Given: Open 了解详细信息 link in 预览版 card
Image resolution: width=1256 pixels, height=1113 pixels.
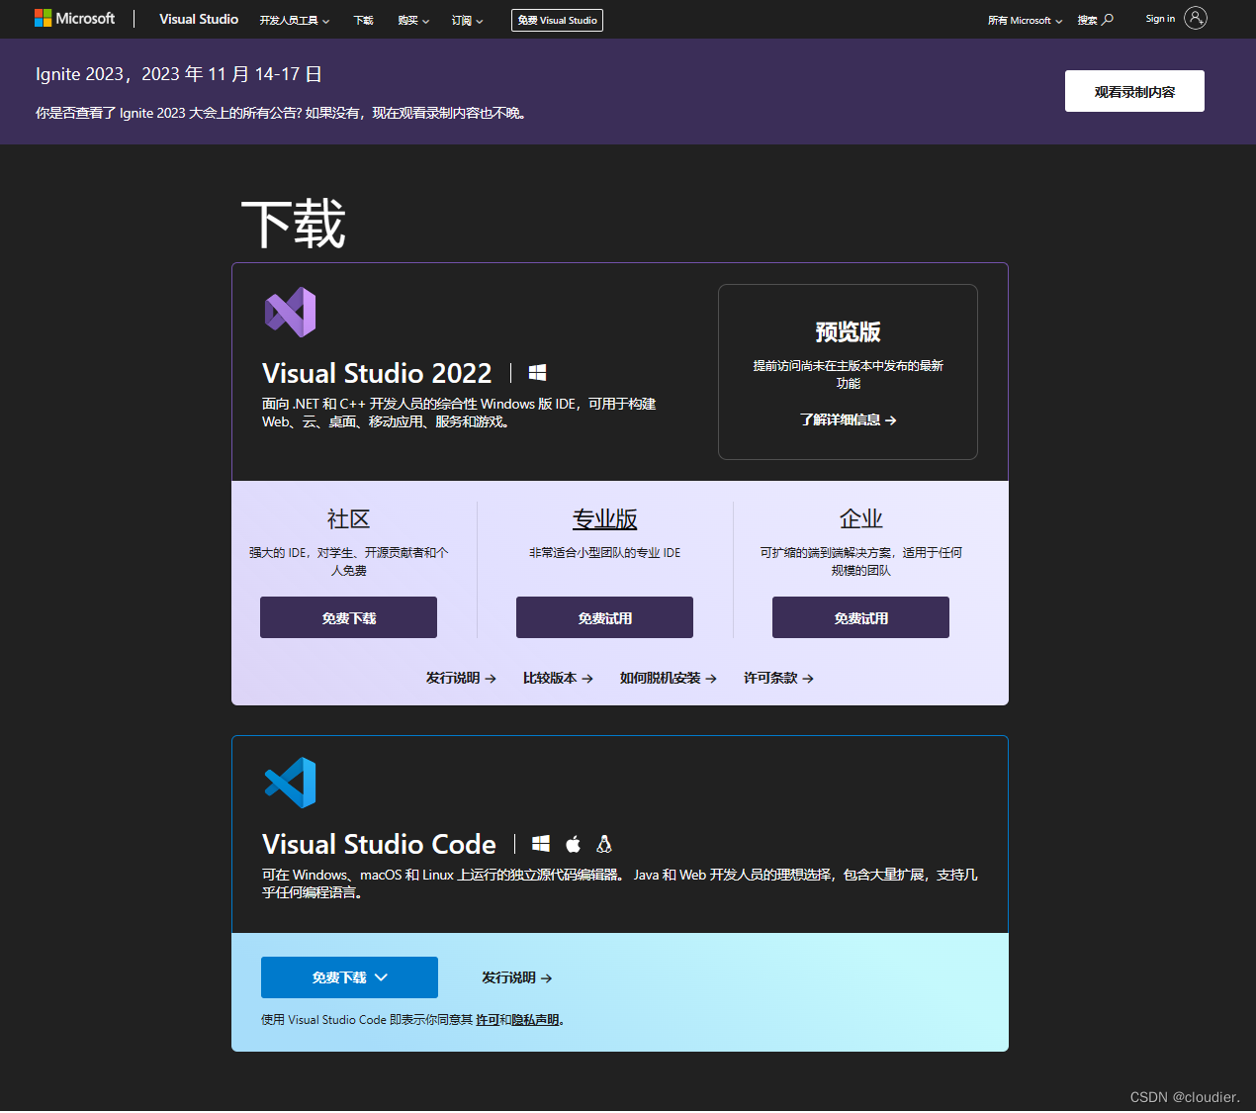Looking at the screenshot, I should [848, 420].
